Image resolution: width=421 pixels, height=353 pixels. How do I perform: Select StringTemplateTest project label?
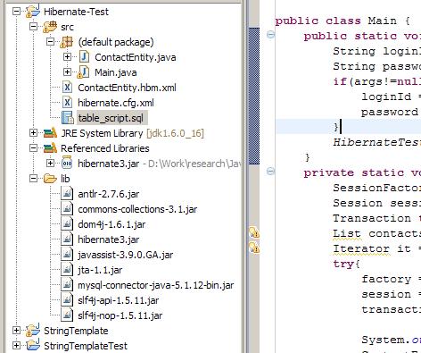86,346
